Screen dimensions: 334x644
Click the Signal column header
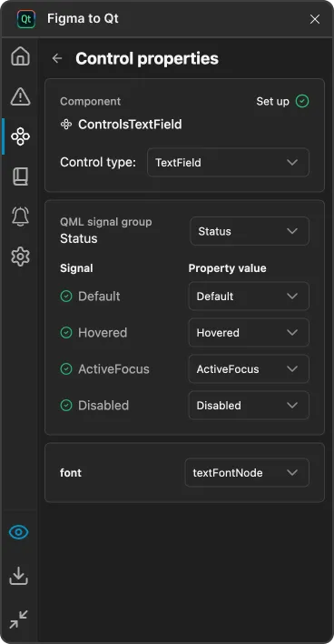tap(76, 268)
